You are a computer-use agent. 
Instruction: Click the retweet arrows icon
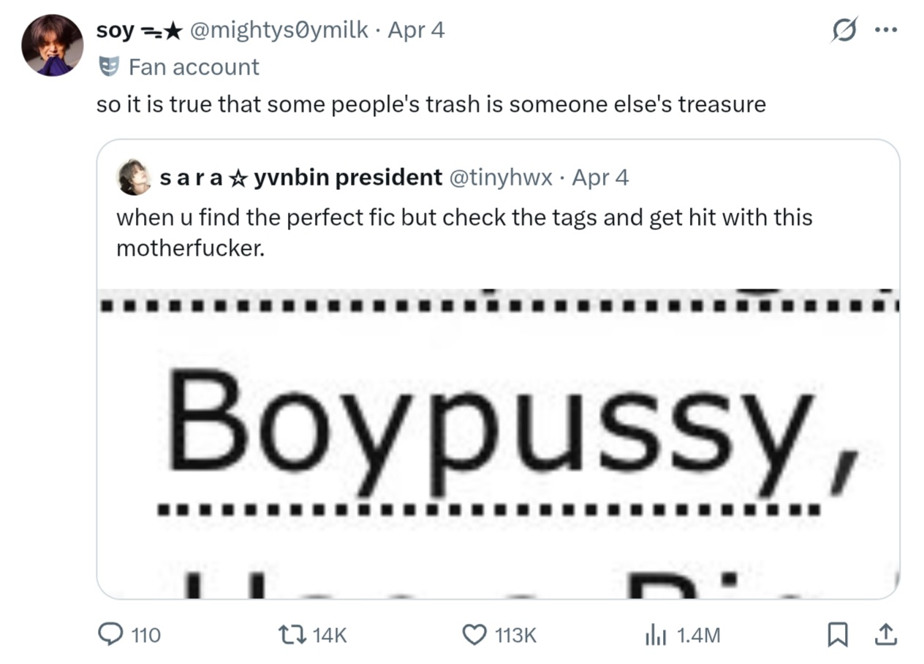point(292,635)
